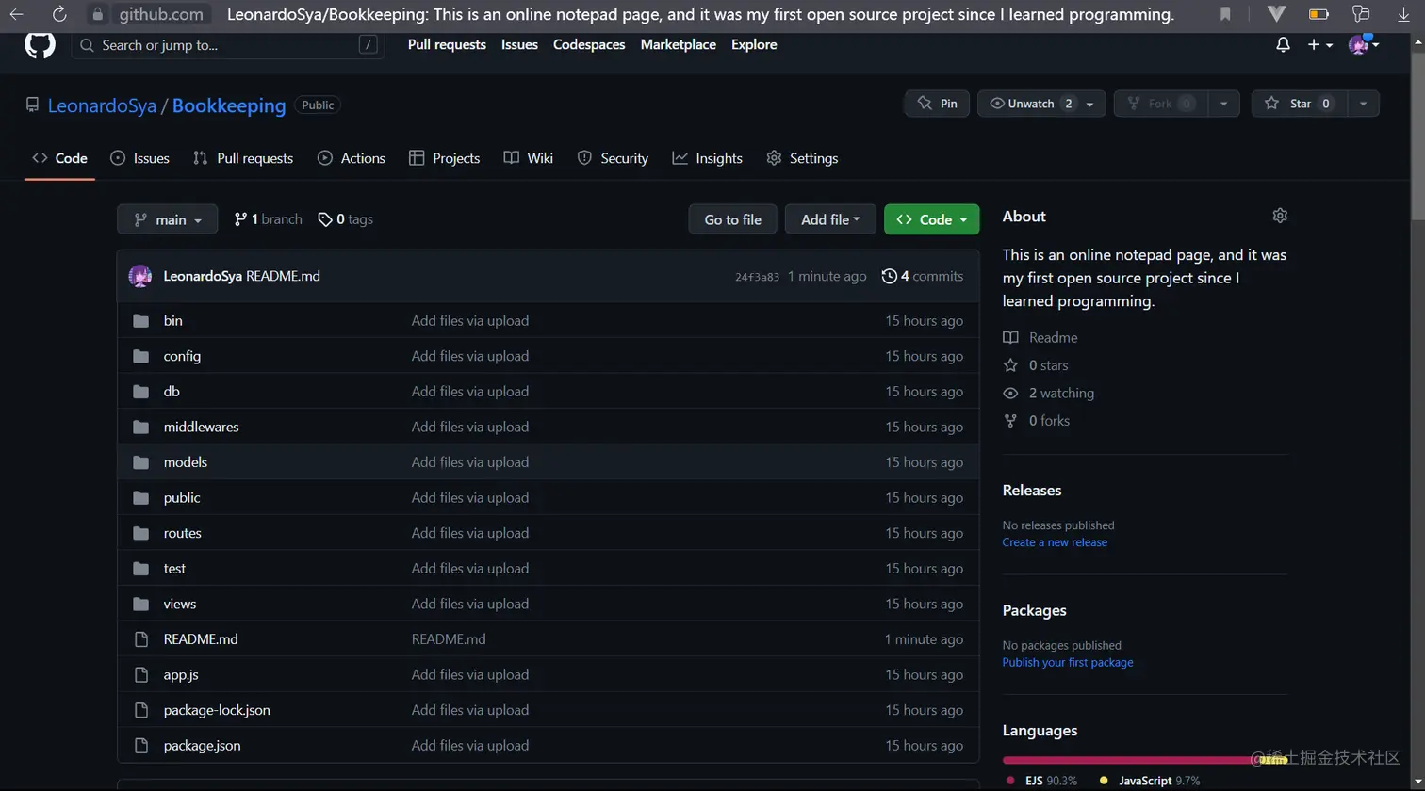Screen dimensions: 1425x791
Task: Select the Code tab
Action: 59,158
